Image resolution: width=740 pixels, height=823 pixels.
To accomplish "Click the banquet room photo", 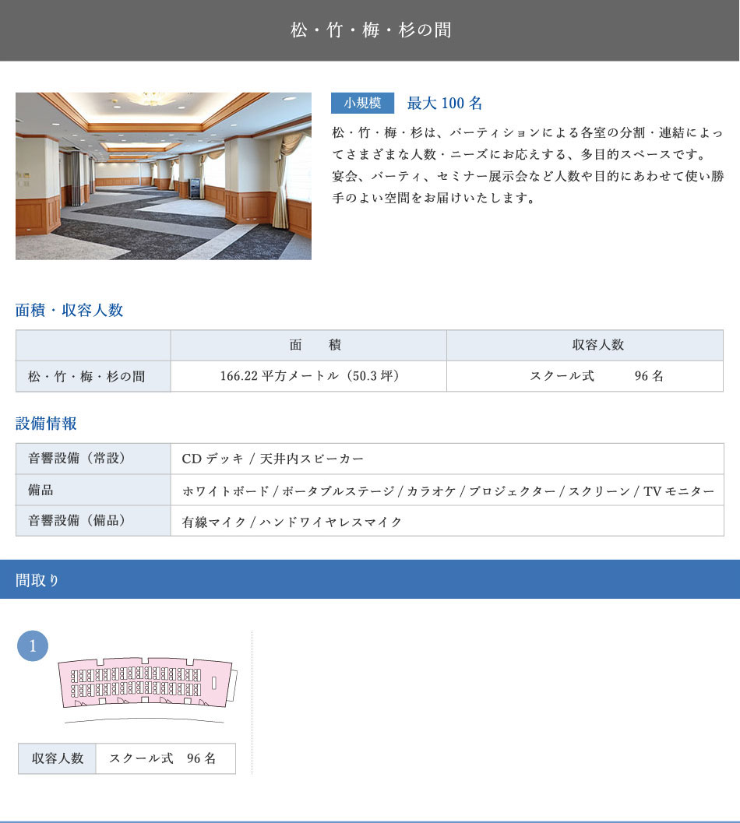I will [x=164, y=176].
